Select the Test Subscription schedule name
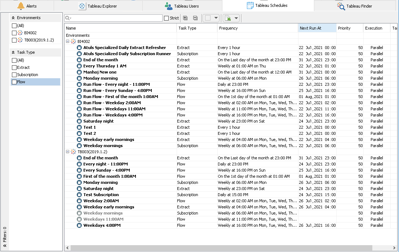This screenshot has width=399, height=252. click(101, 195)
